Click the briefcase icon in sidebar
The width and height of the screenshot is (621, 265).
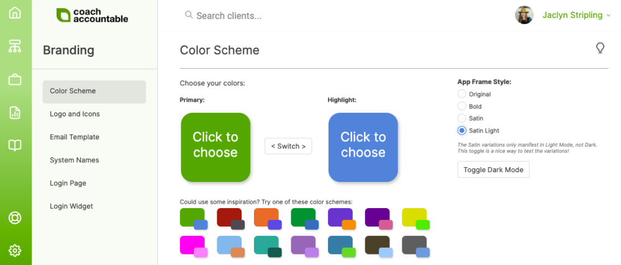15,79
